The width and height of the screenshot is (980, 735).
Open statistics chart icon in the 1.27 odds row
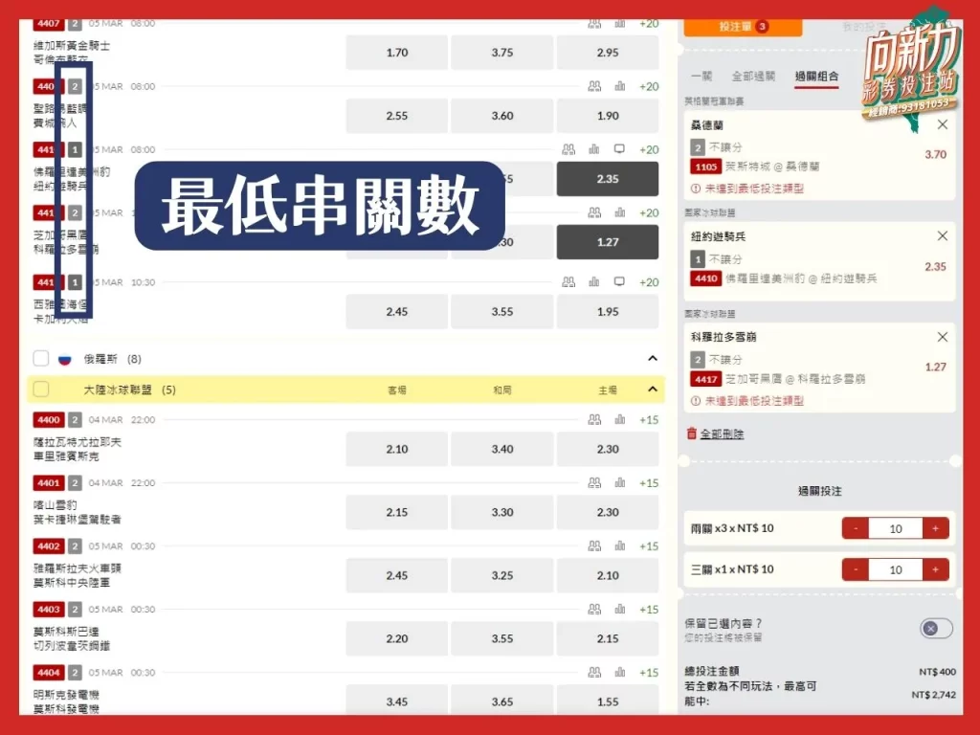point(620,212)
